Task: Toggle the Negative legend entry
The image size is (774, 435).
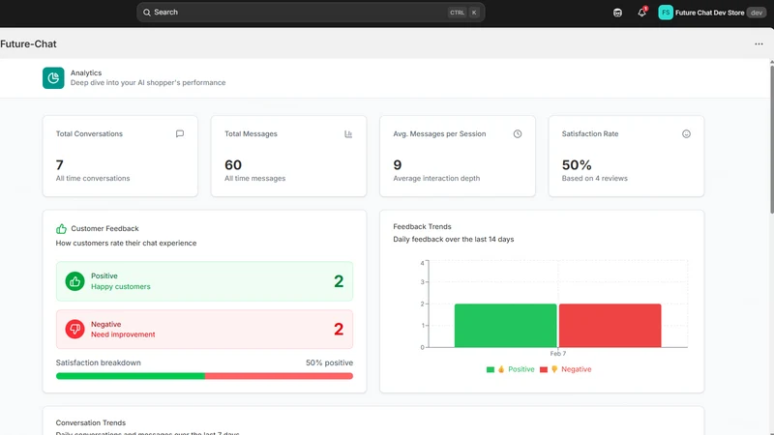Action: click(x=566, y=369)
